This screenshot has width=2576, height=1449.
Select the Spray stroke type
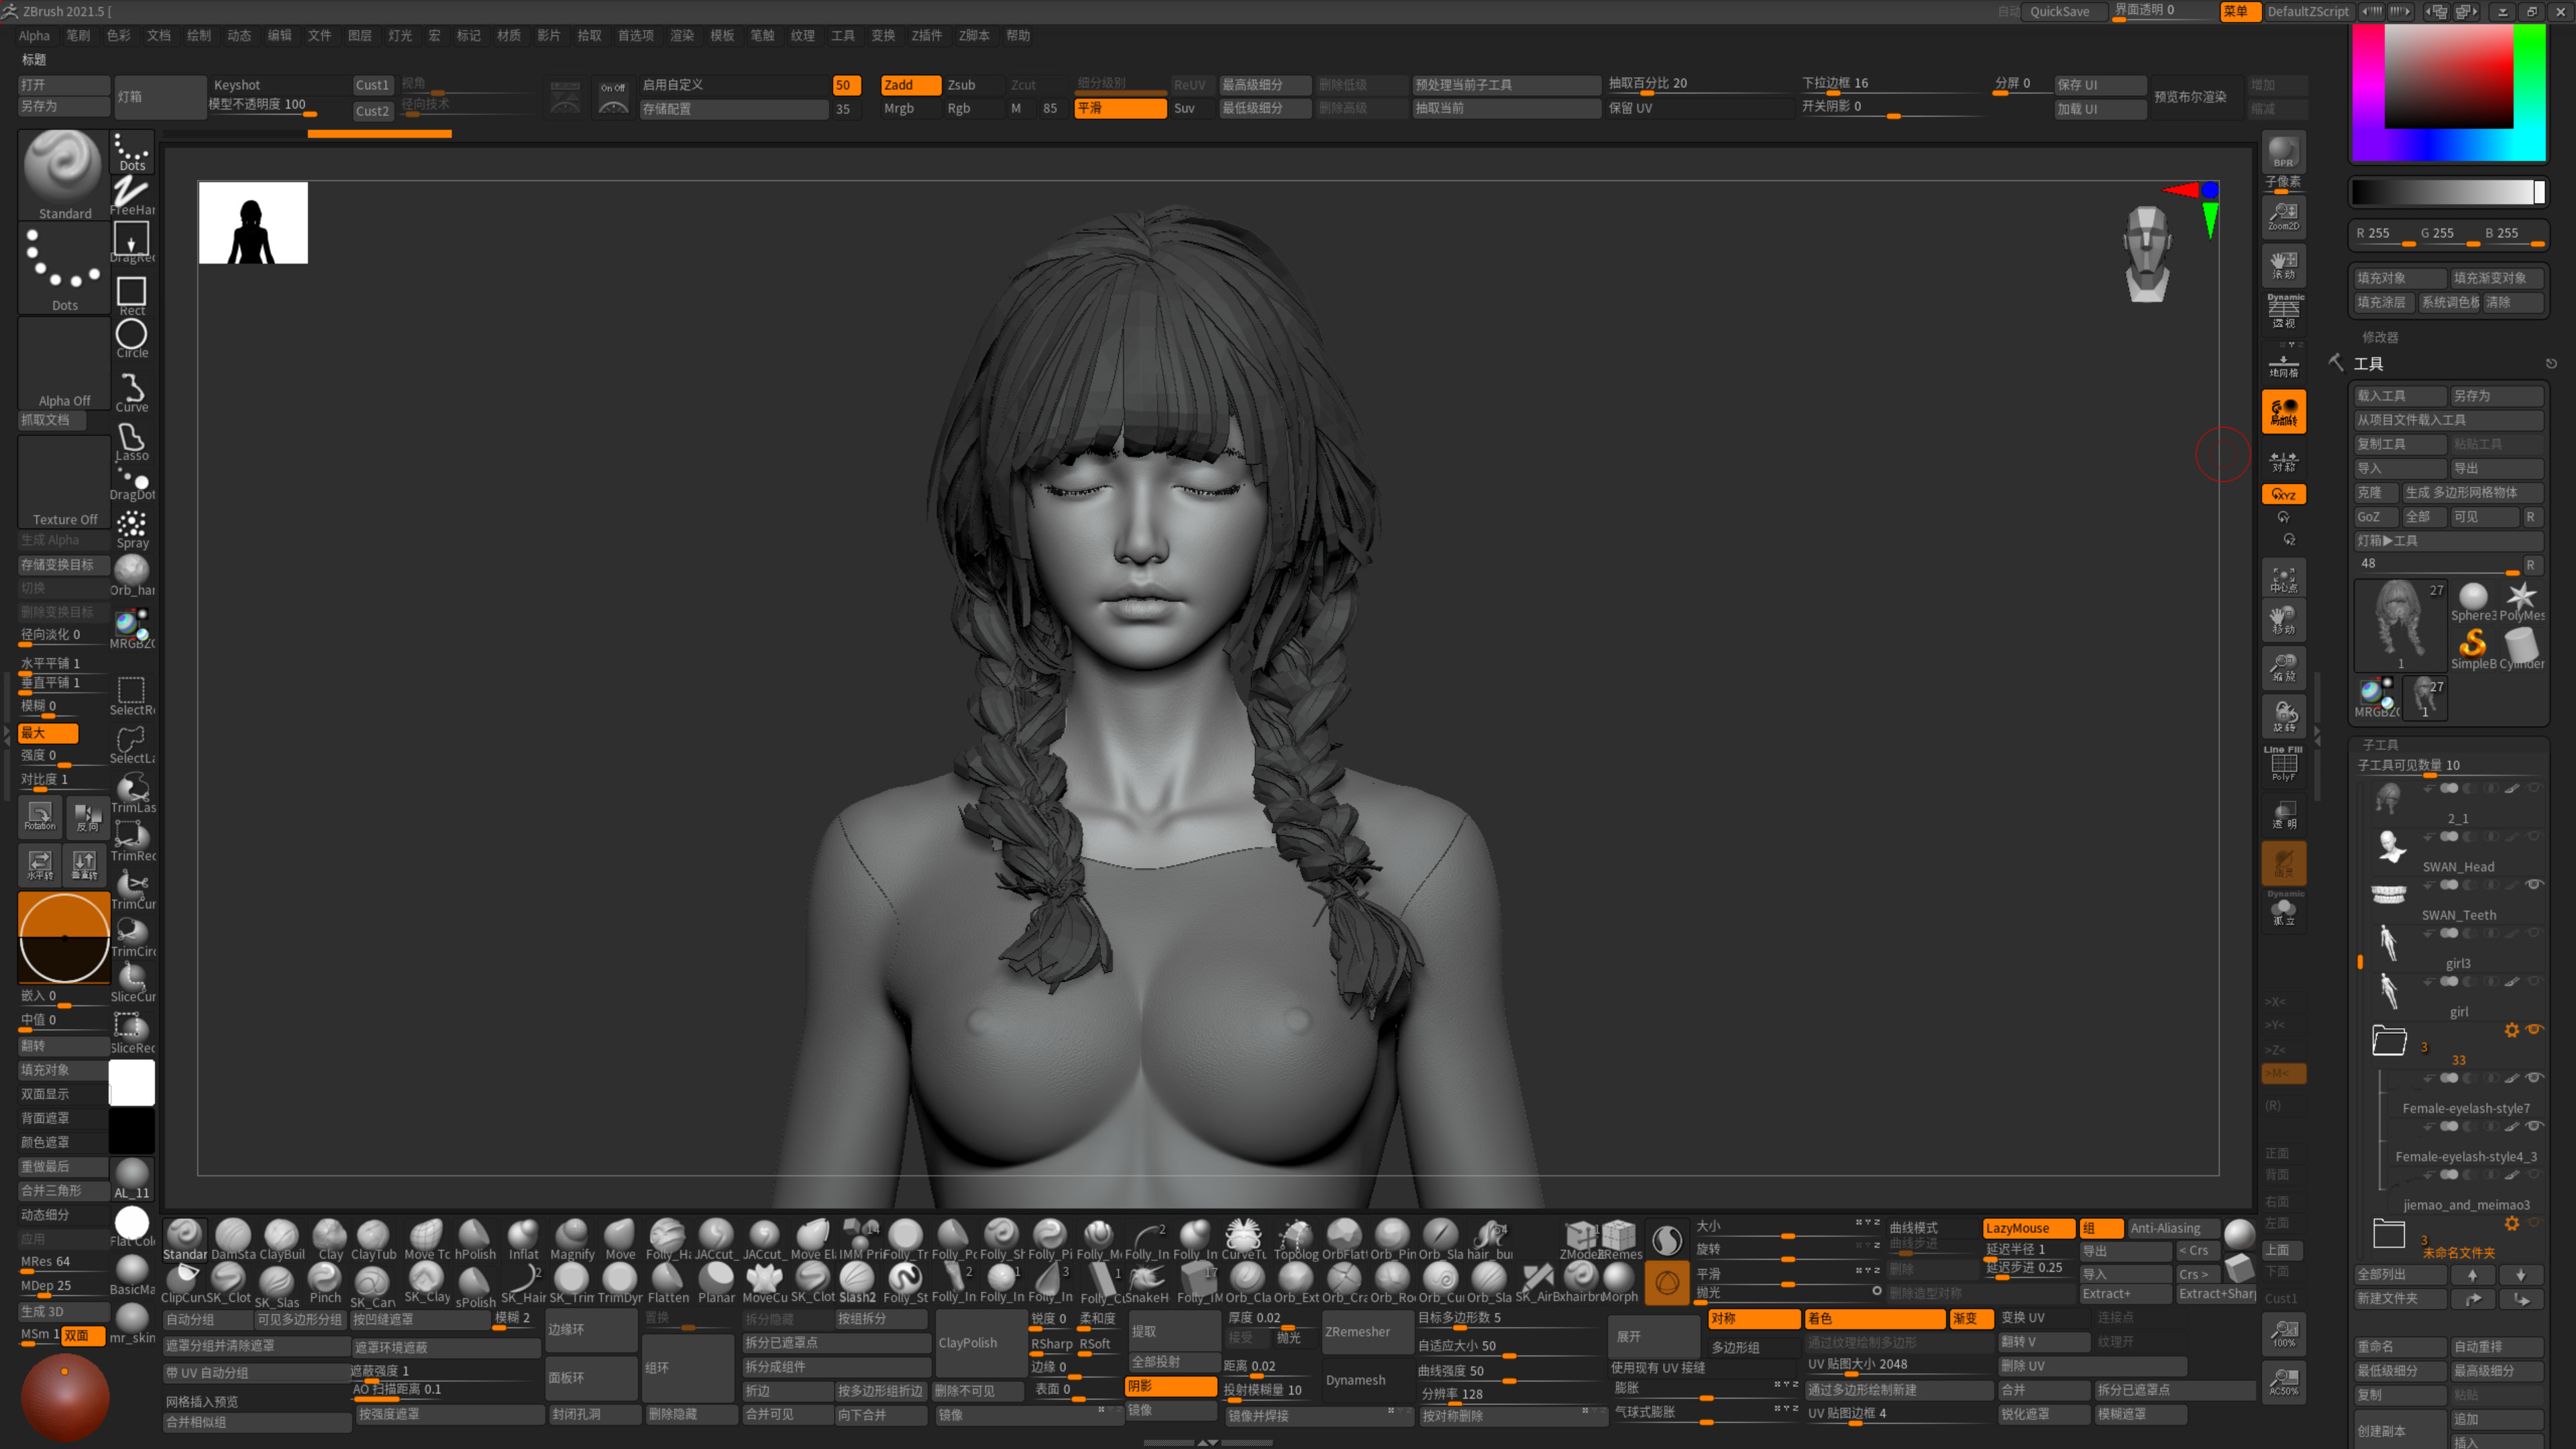tap(132, 529)
